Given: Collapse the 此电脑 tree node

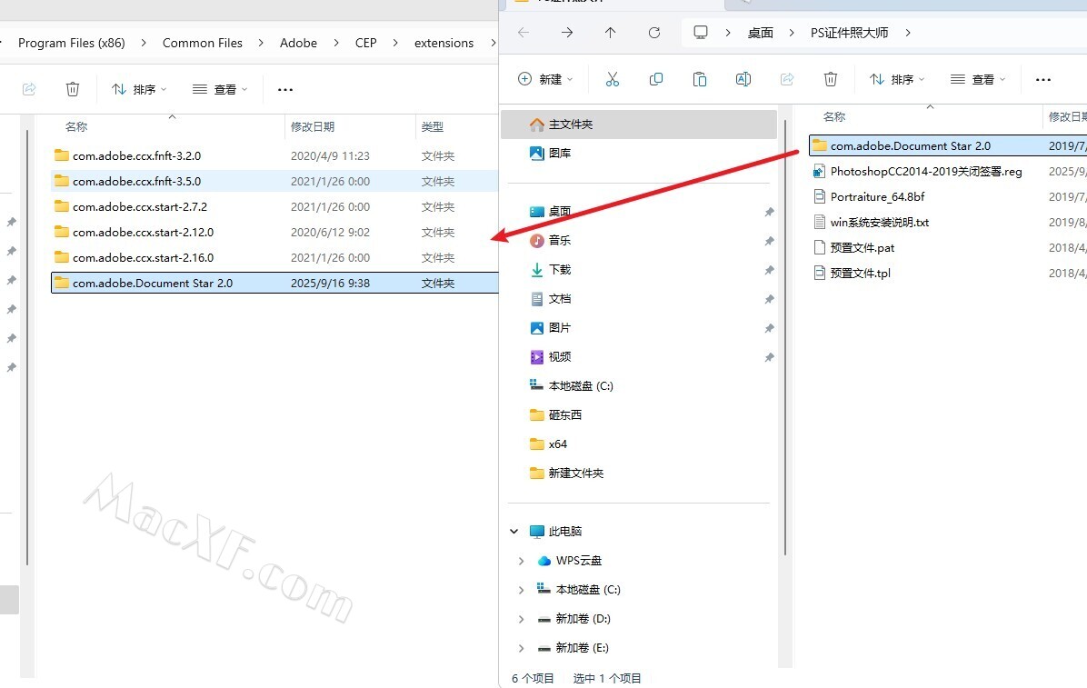Looking at the screenshot, I should (x=514, y=532).
